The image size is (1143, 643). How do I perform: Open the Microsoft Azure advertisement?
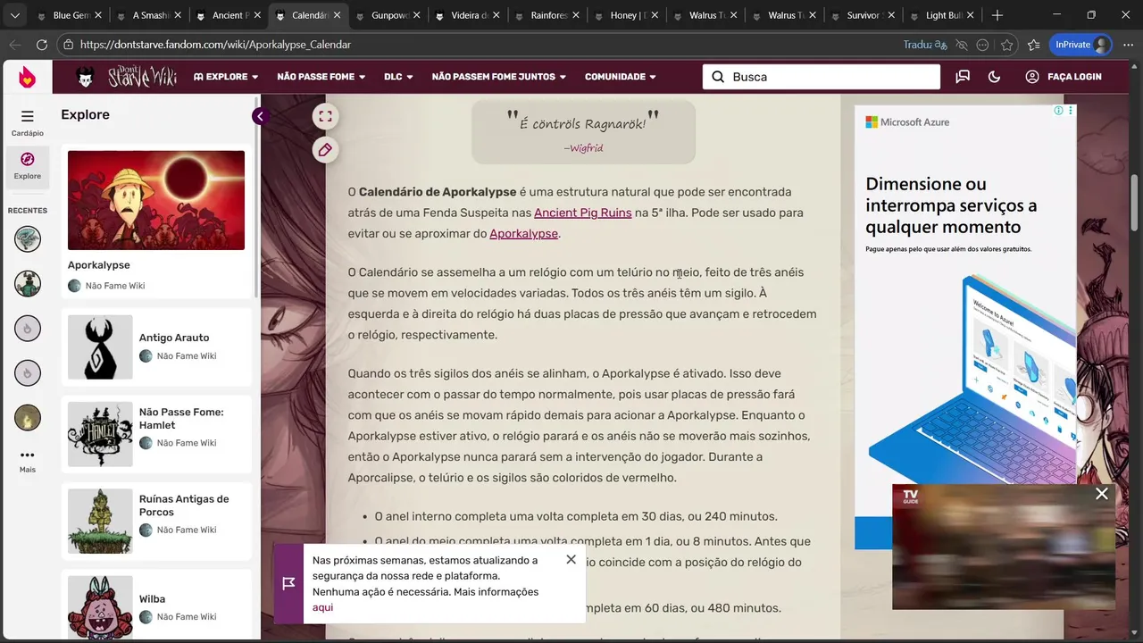pos(965,326)
